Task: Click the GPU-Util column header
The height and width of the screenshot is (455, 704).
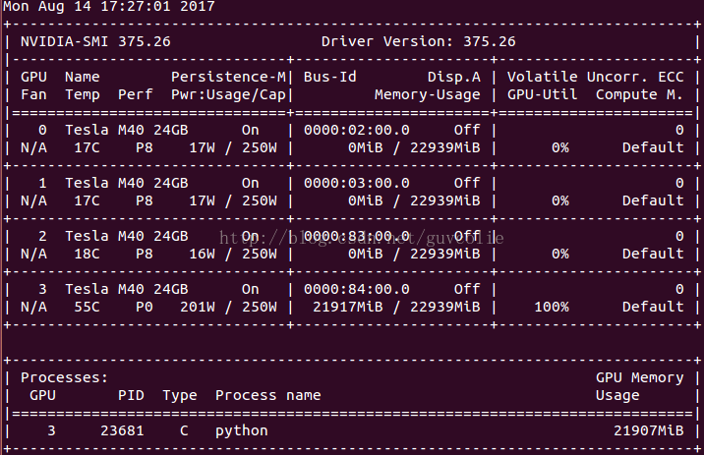Action: click(x=543, y=94)
